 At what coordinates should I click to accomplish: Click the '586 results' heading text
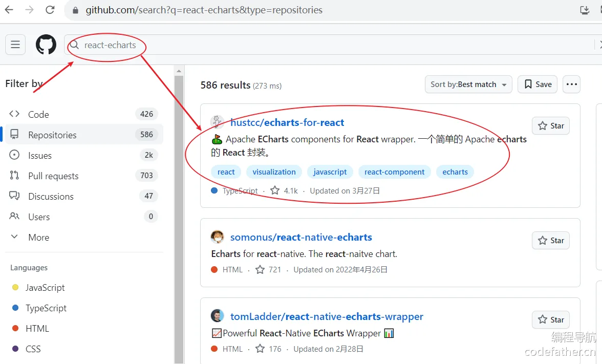[x=225, y=85]
